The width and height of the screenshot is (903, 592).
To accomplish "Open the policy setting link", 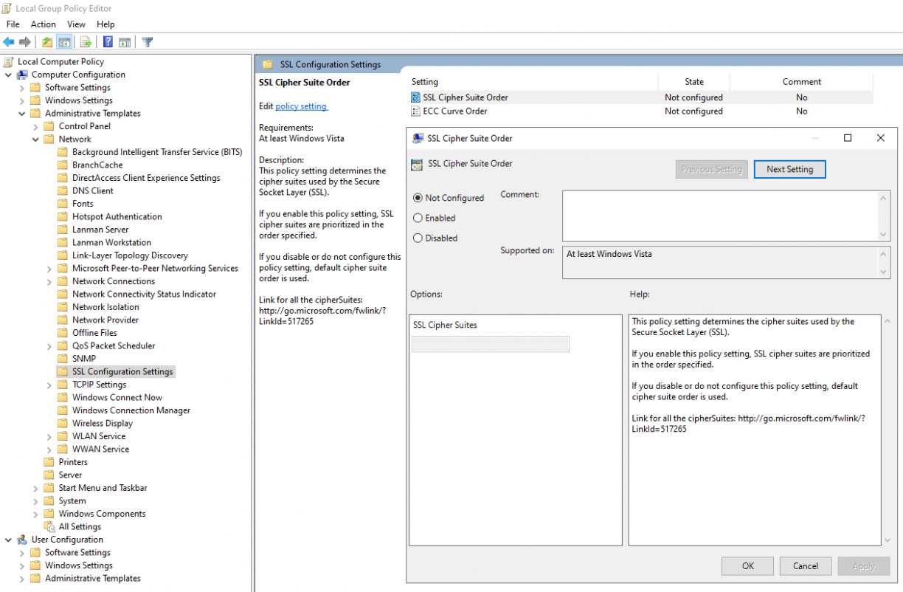I will tap(301, 106).
